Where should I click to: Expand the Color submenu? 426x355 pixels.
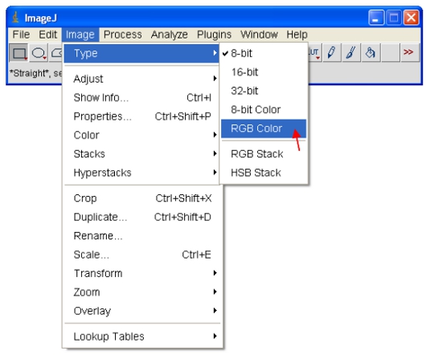141,135
